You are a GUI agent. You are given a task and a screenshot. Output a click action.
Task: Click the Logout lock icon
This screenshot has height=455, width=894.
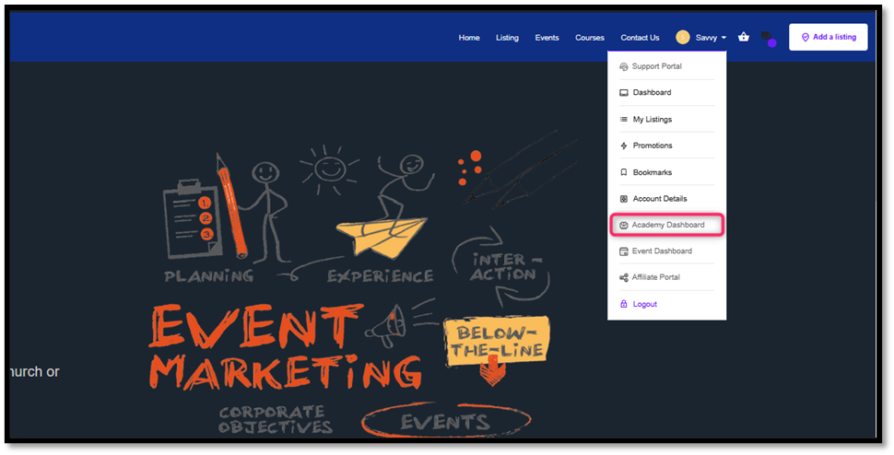624,304
